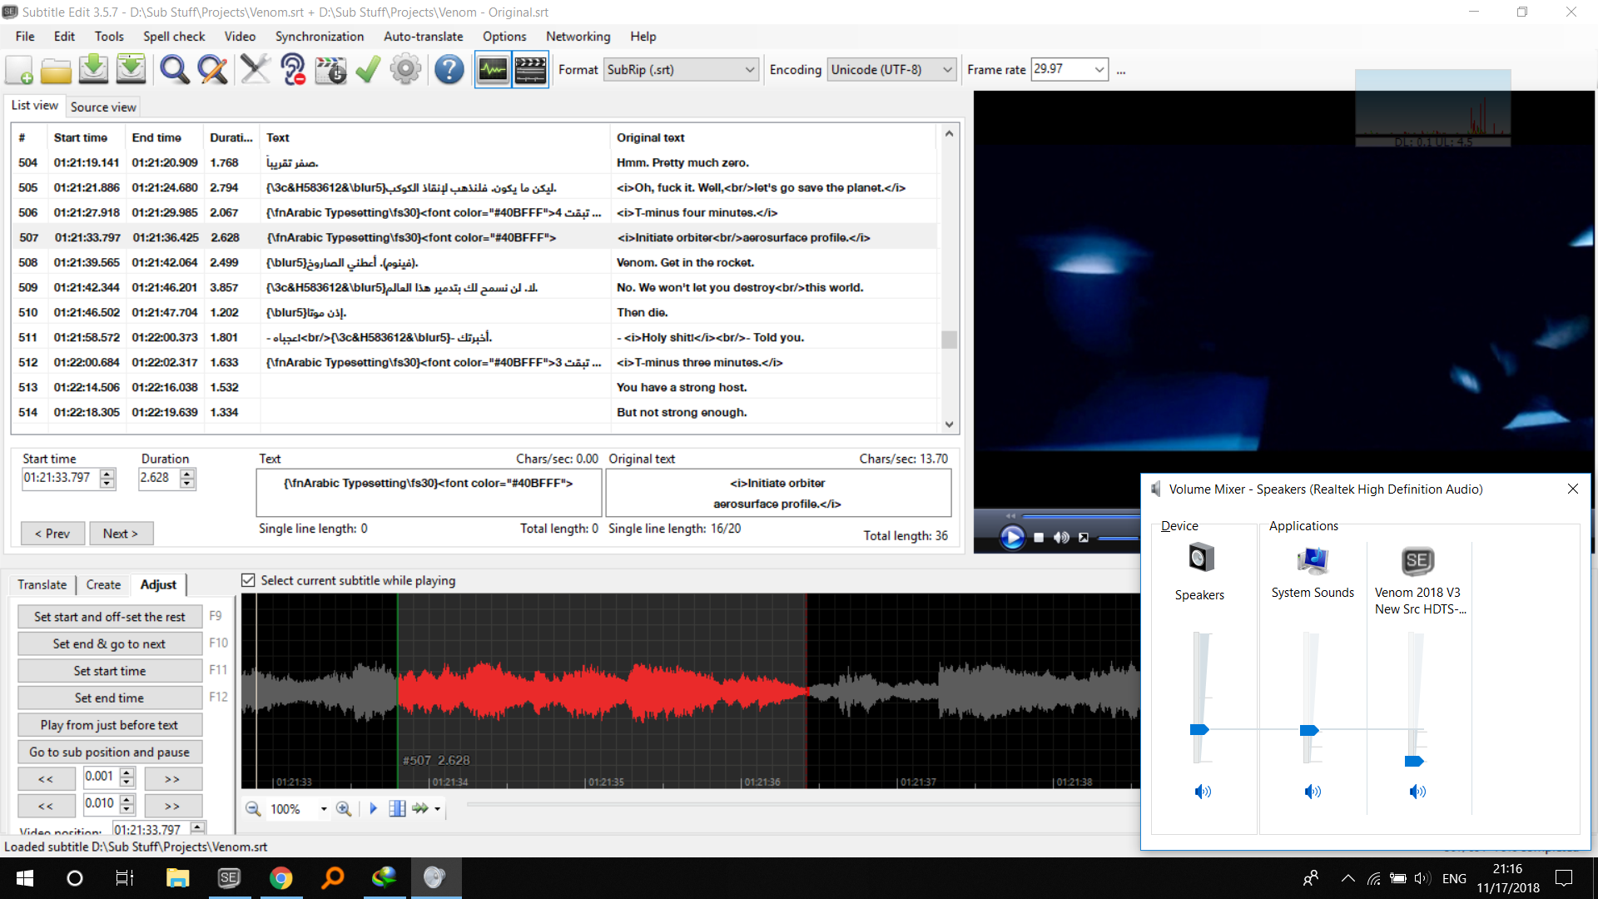Open the Visual sync tool
Image resolution: width=1598 pixels, height=899 pixels.
(330, 70)
